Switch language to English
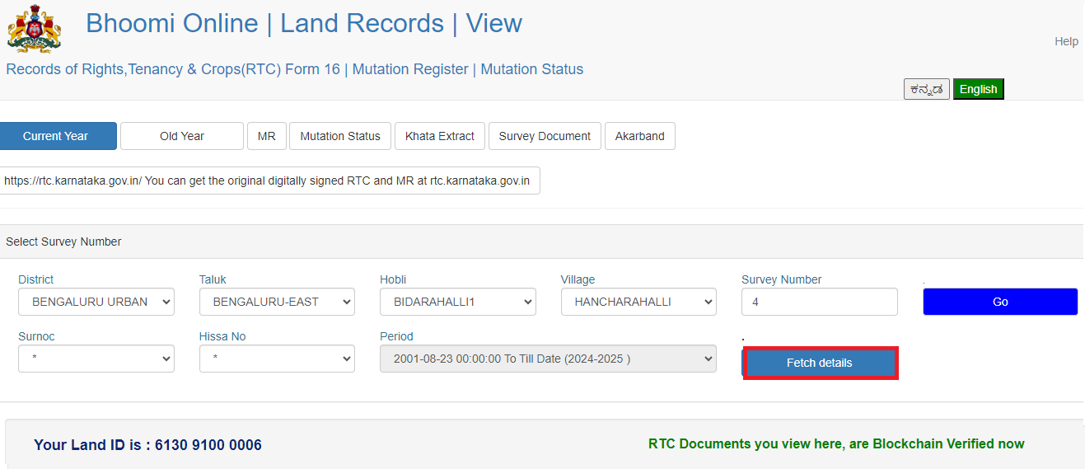Image resolution: width=1085 pixels, height=469 pixels. 978,89
